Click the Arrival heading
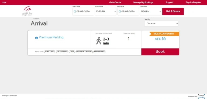Image resolution: width=207 pixels, height=99 pixels. click(x=39, y=23)
